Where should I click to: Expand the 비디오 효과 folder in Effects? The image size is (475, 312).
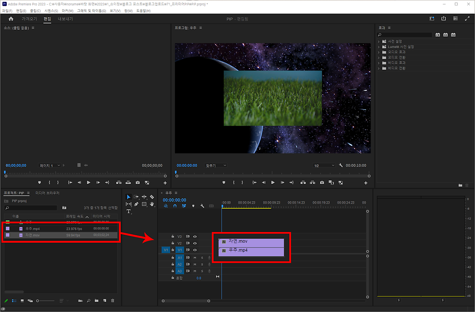378,63
